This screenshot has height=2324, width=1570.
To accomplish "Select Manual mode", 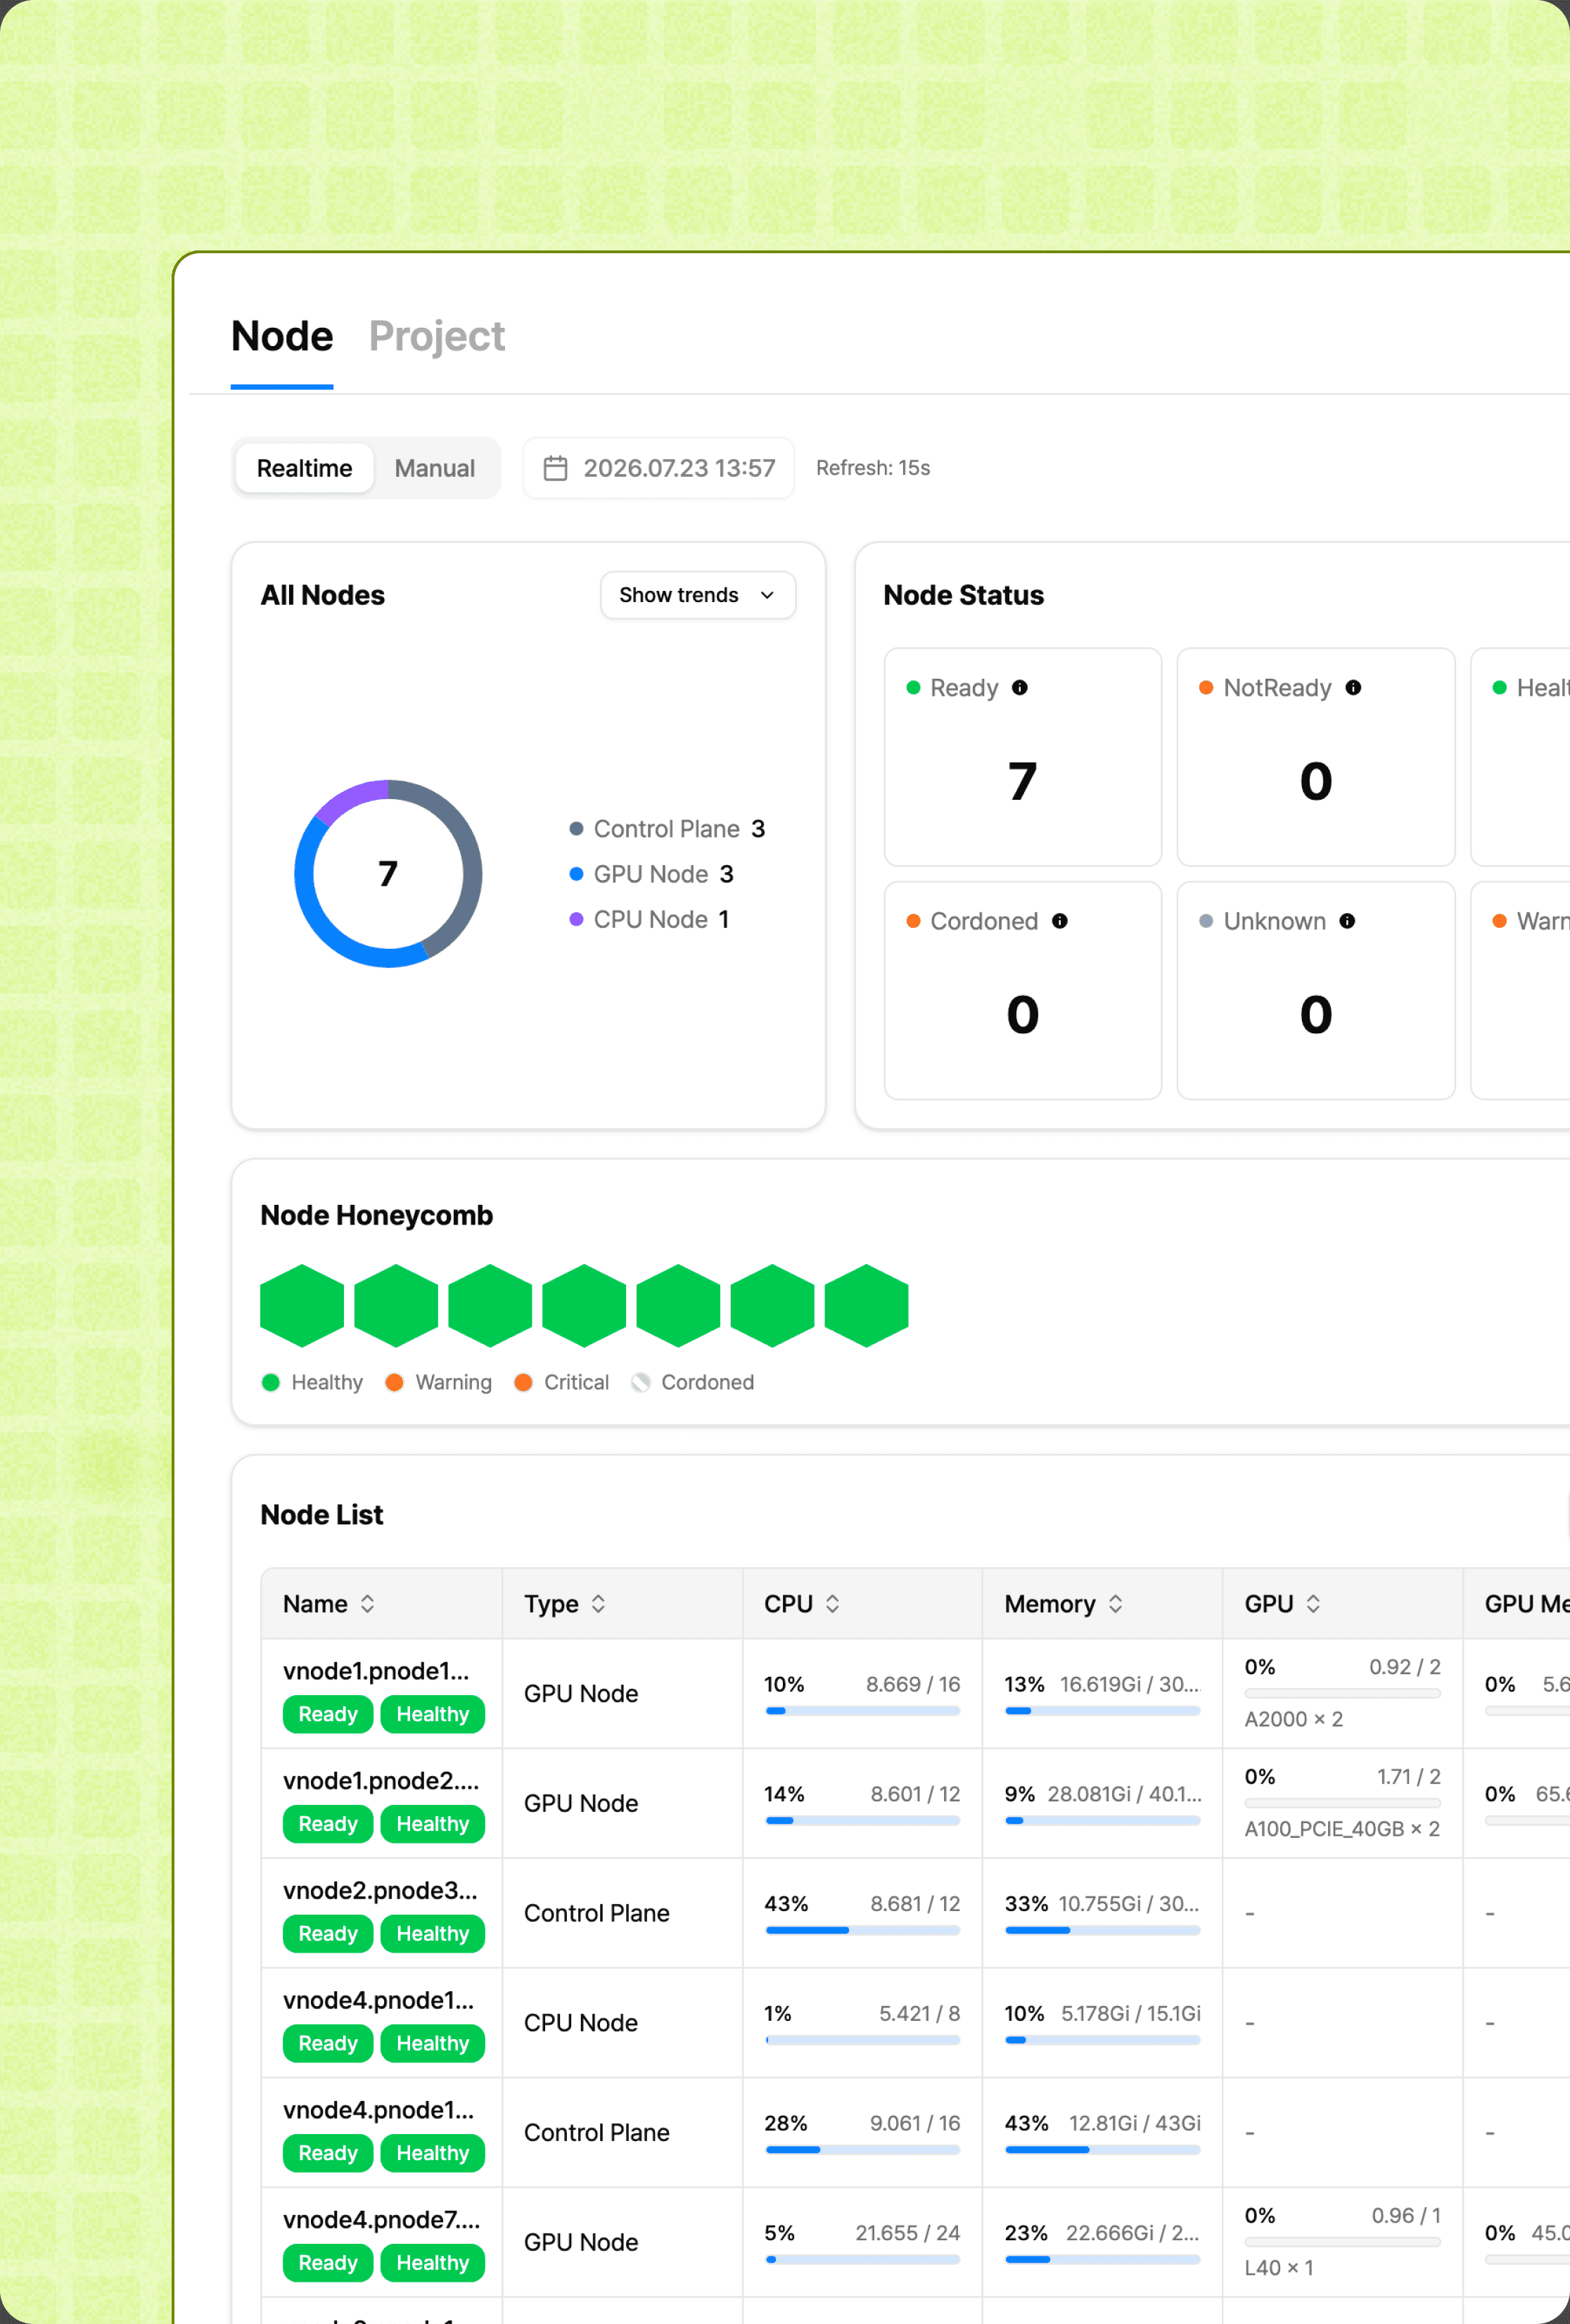I will 434,468.
